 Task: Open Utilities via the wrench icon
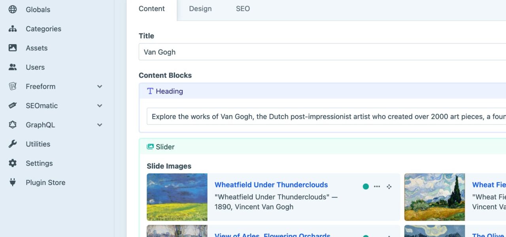13,144
